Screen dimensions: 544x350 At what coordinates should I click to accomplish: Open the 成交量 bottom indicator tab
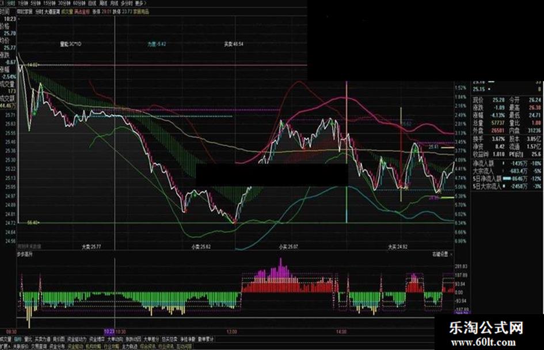coord(6,339)
